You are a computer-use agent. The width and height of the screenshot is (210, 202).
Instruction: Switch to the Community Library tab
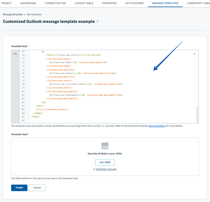click(x=198, y=3)
